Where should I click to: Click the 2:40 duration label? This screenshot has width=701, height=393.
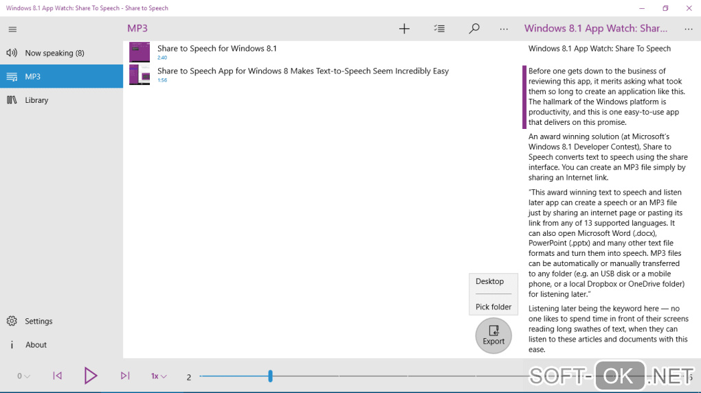click(162, 58)
